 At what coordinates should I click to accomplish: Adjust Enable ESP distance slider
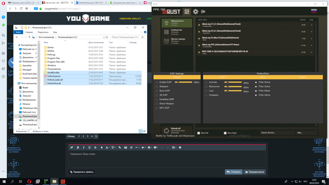pos(184,82)
